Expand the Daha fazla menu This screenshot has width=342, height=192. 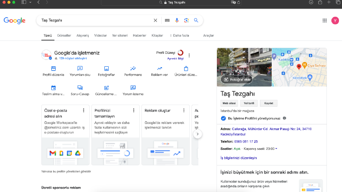pos(179,35)
